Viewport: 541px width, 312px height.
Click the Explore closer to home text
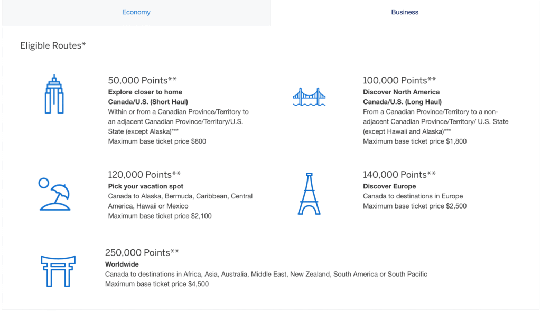(146, 92)
